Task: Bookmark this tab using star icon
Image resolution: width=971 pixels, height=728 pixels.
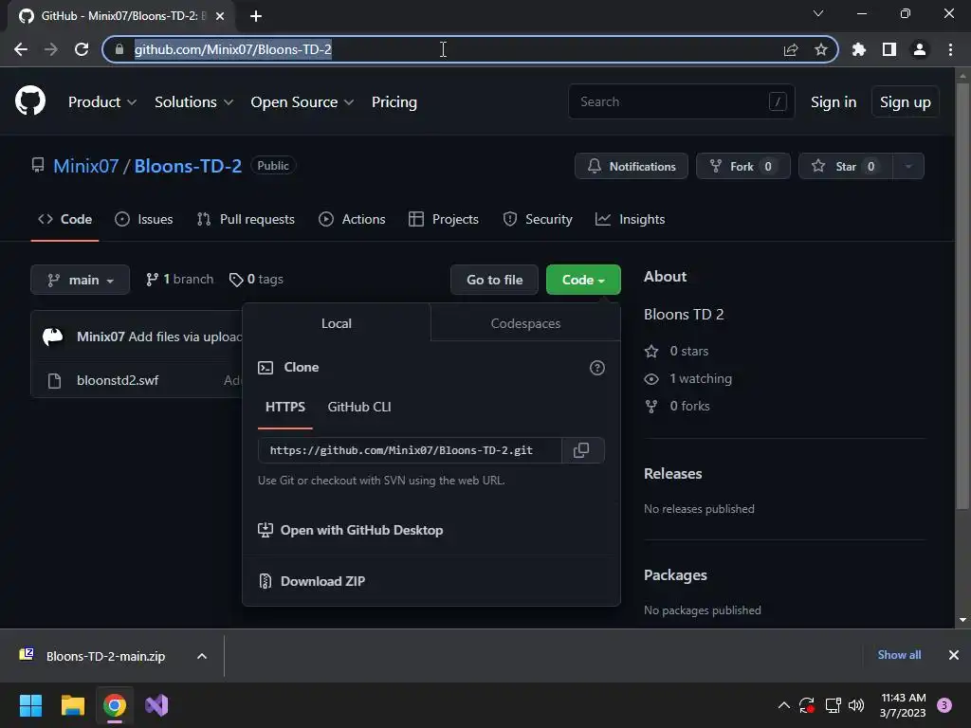Action: coord(821,49)
